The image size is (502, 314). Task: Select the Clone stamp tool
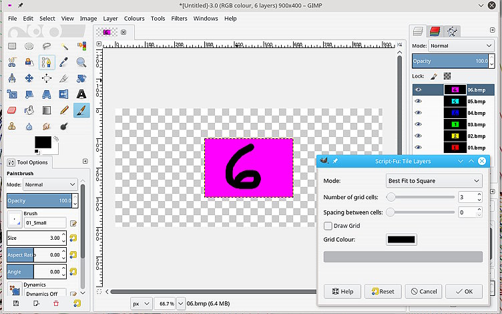click(12, 126)
